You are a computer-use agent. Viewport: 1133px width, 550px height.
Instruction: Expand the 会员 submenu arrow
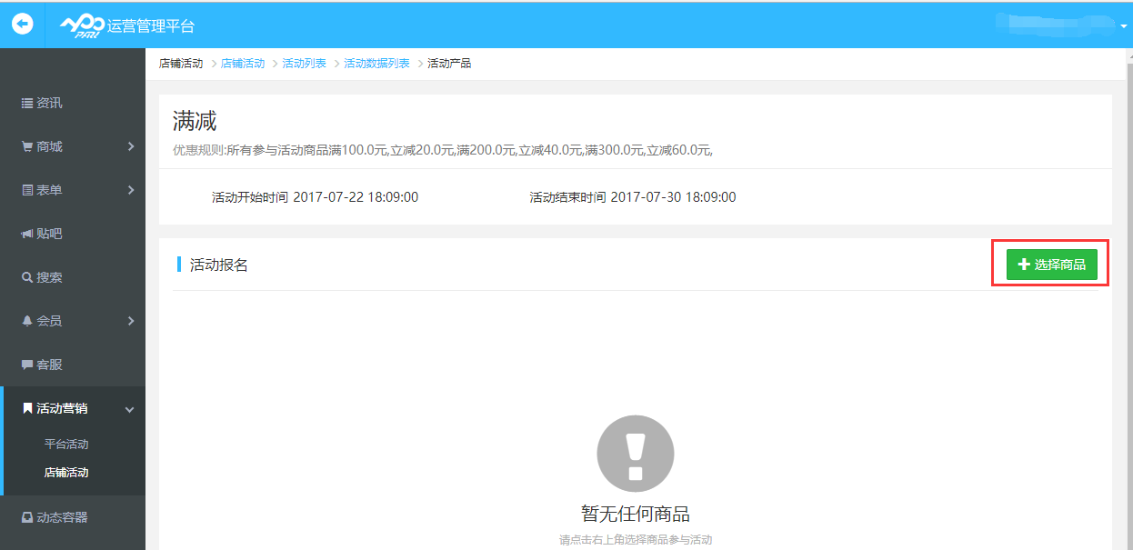(x=130, y=320)
